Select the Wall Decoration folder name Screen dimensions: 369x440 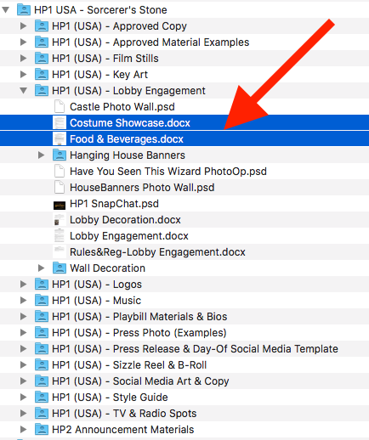[107, 268]
